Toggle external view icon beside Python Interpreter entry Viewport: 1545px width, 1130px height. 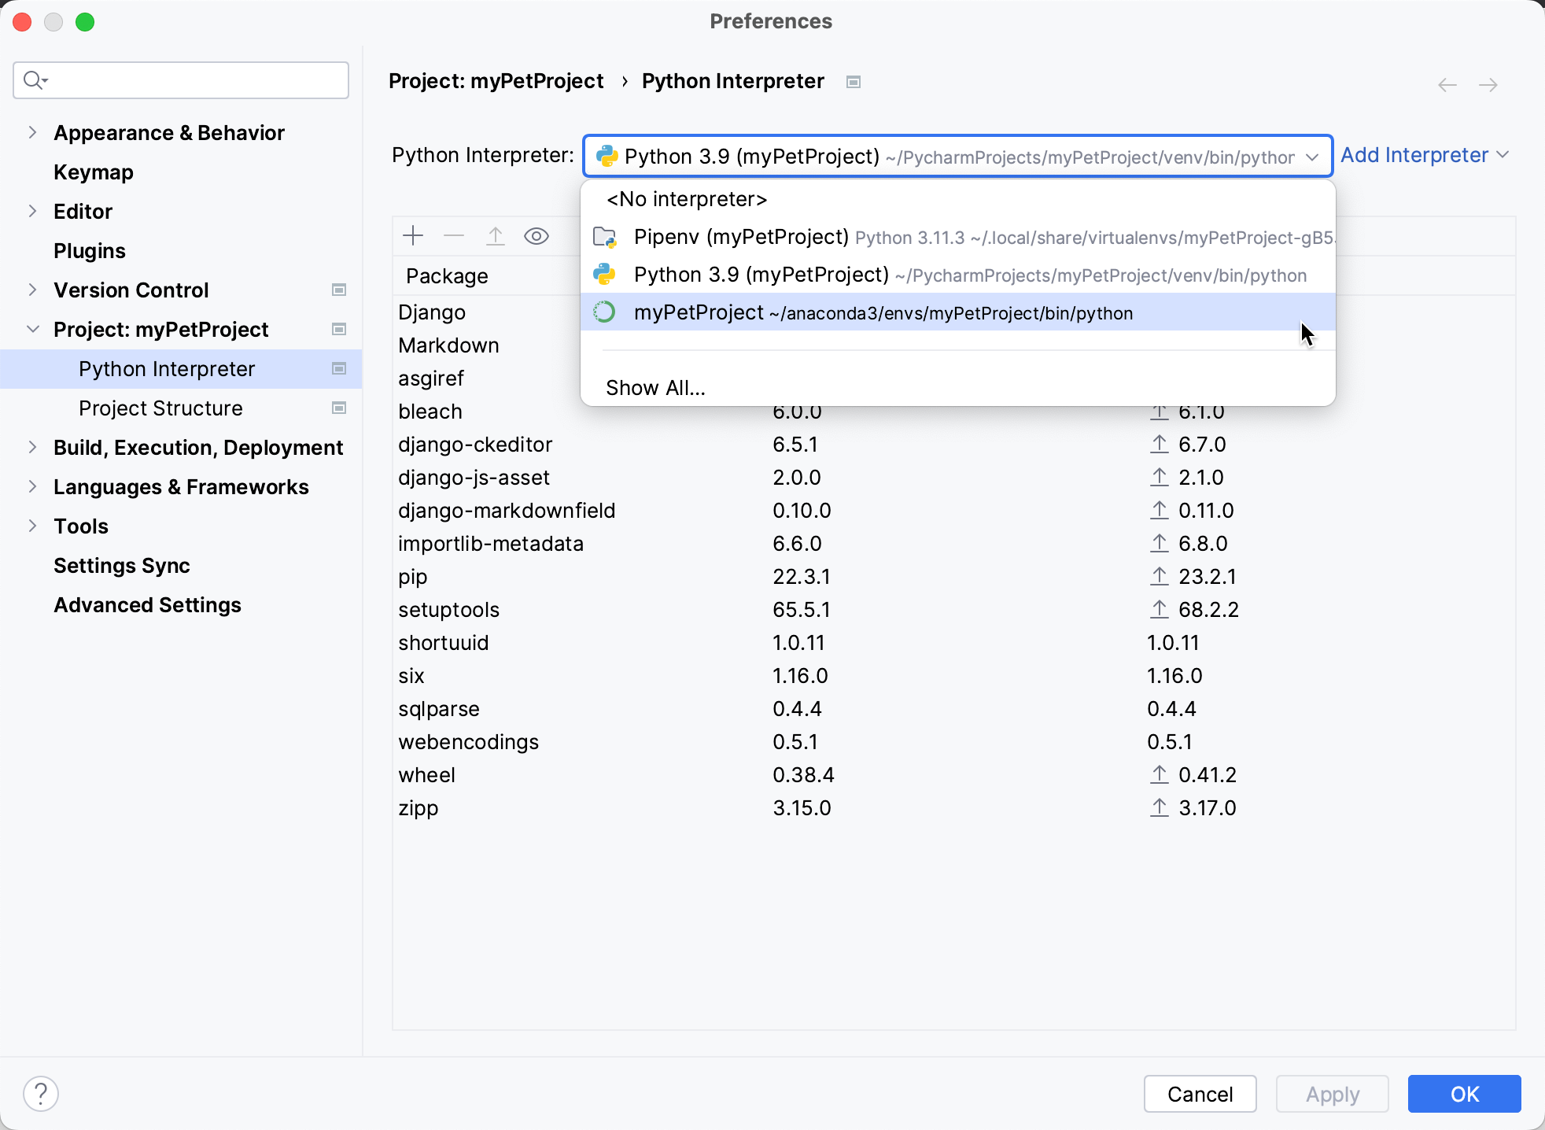339,368
